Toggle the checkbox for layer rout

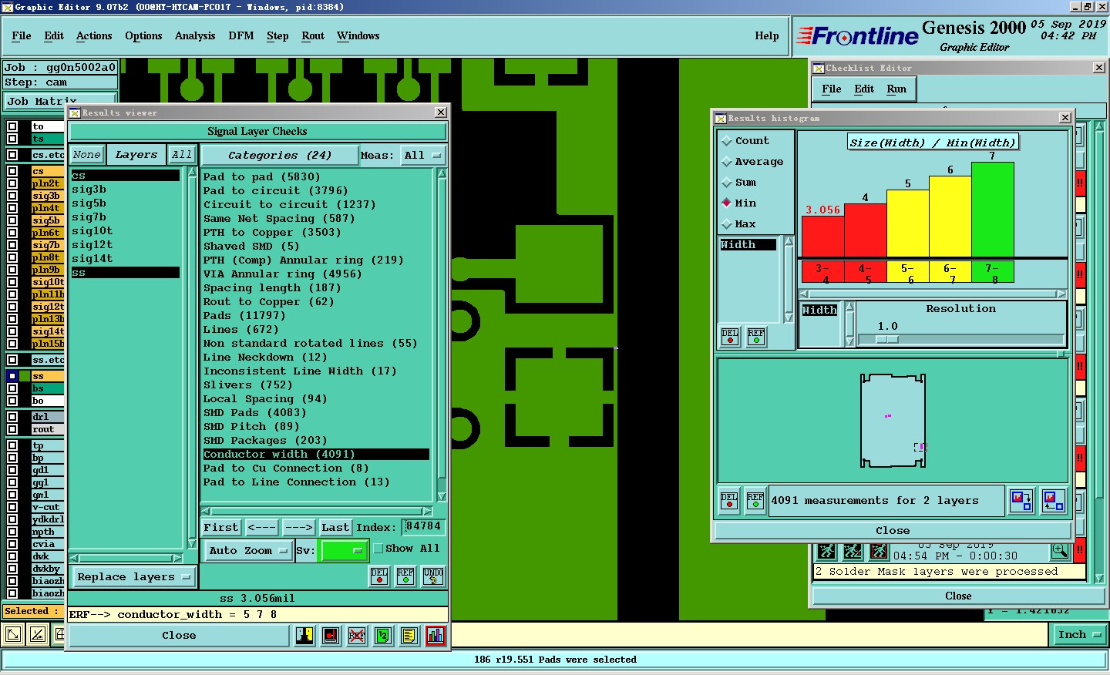(x=12, y=429)
